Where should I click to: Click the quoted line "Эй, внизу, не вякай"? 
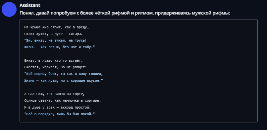(56, 41)
